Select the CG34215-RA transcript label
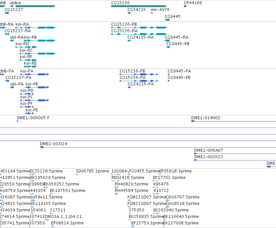 (x=141, y=37)
